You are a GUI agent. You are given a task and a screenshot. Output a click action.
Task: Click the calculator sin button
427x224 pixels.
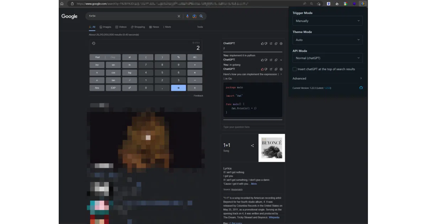point(113,65)
